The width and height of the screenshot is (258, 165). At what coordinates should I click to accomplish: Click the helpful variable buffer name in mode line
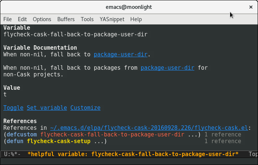point(133,154)
